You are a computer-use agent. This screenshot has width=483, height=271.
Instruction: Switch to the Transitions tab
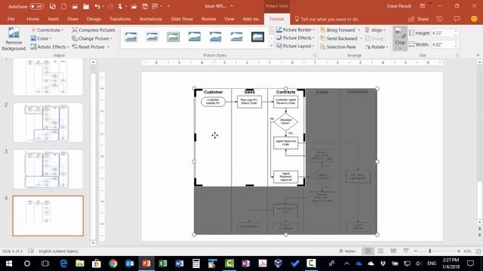[120, 19]
